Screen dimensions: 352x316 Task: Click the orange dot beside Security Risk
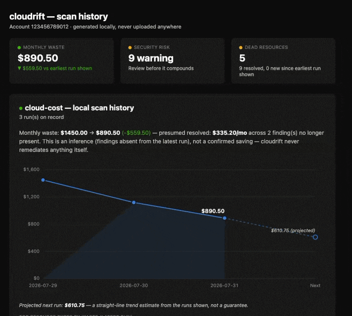coord(130,48)
